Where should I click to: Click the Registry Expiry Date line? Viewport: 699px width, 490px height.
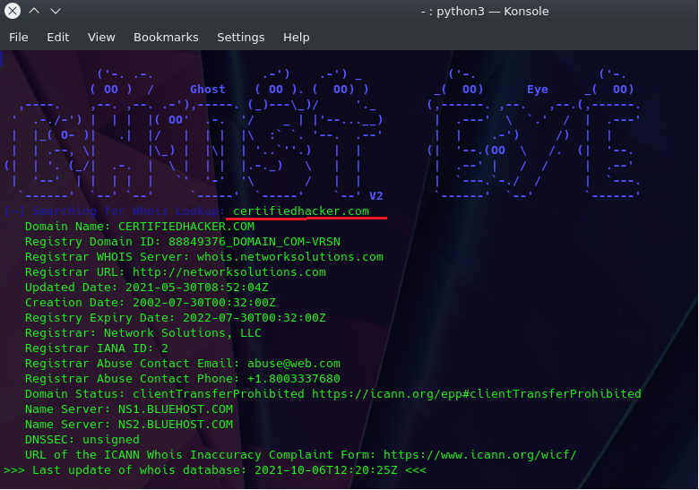(176, 318)
